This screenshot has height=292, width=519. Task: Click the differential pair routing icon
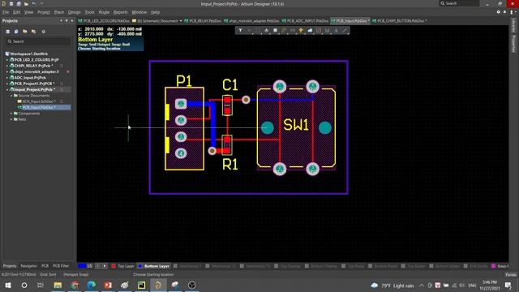(293, 31)
